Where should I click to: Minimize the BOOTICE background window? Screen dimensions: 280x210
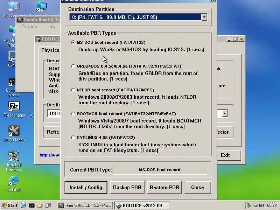point(230,39)
